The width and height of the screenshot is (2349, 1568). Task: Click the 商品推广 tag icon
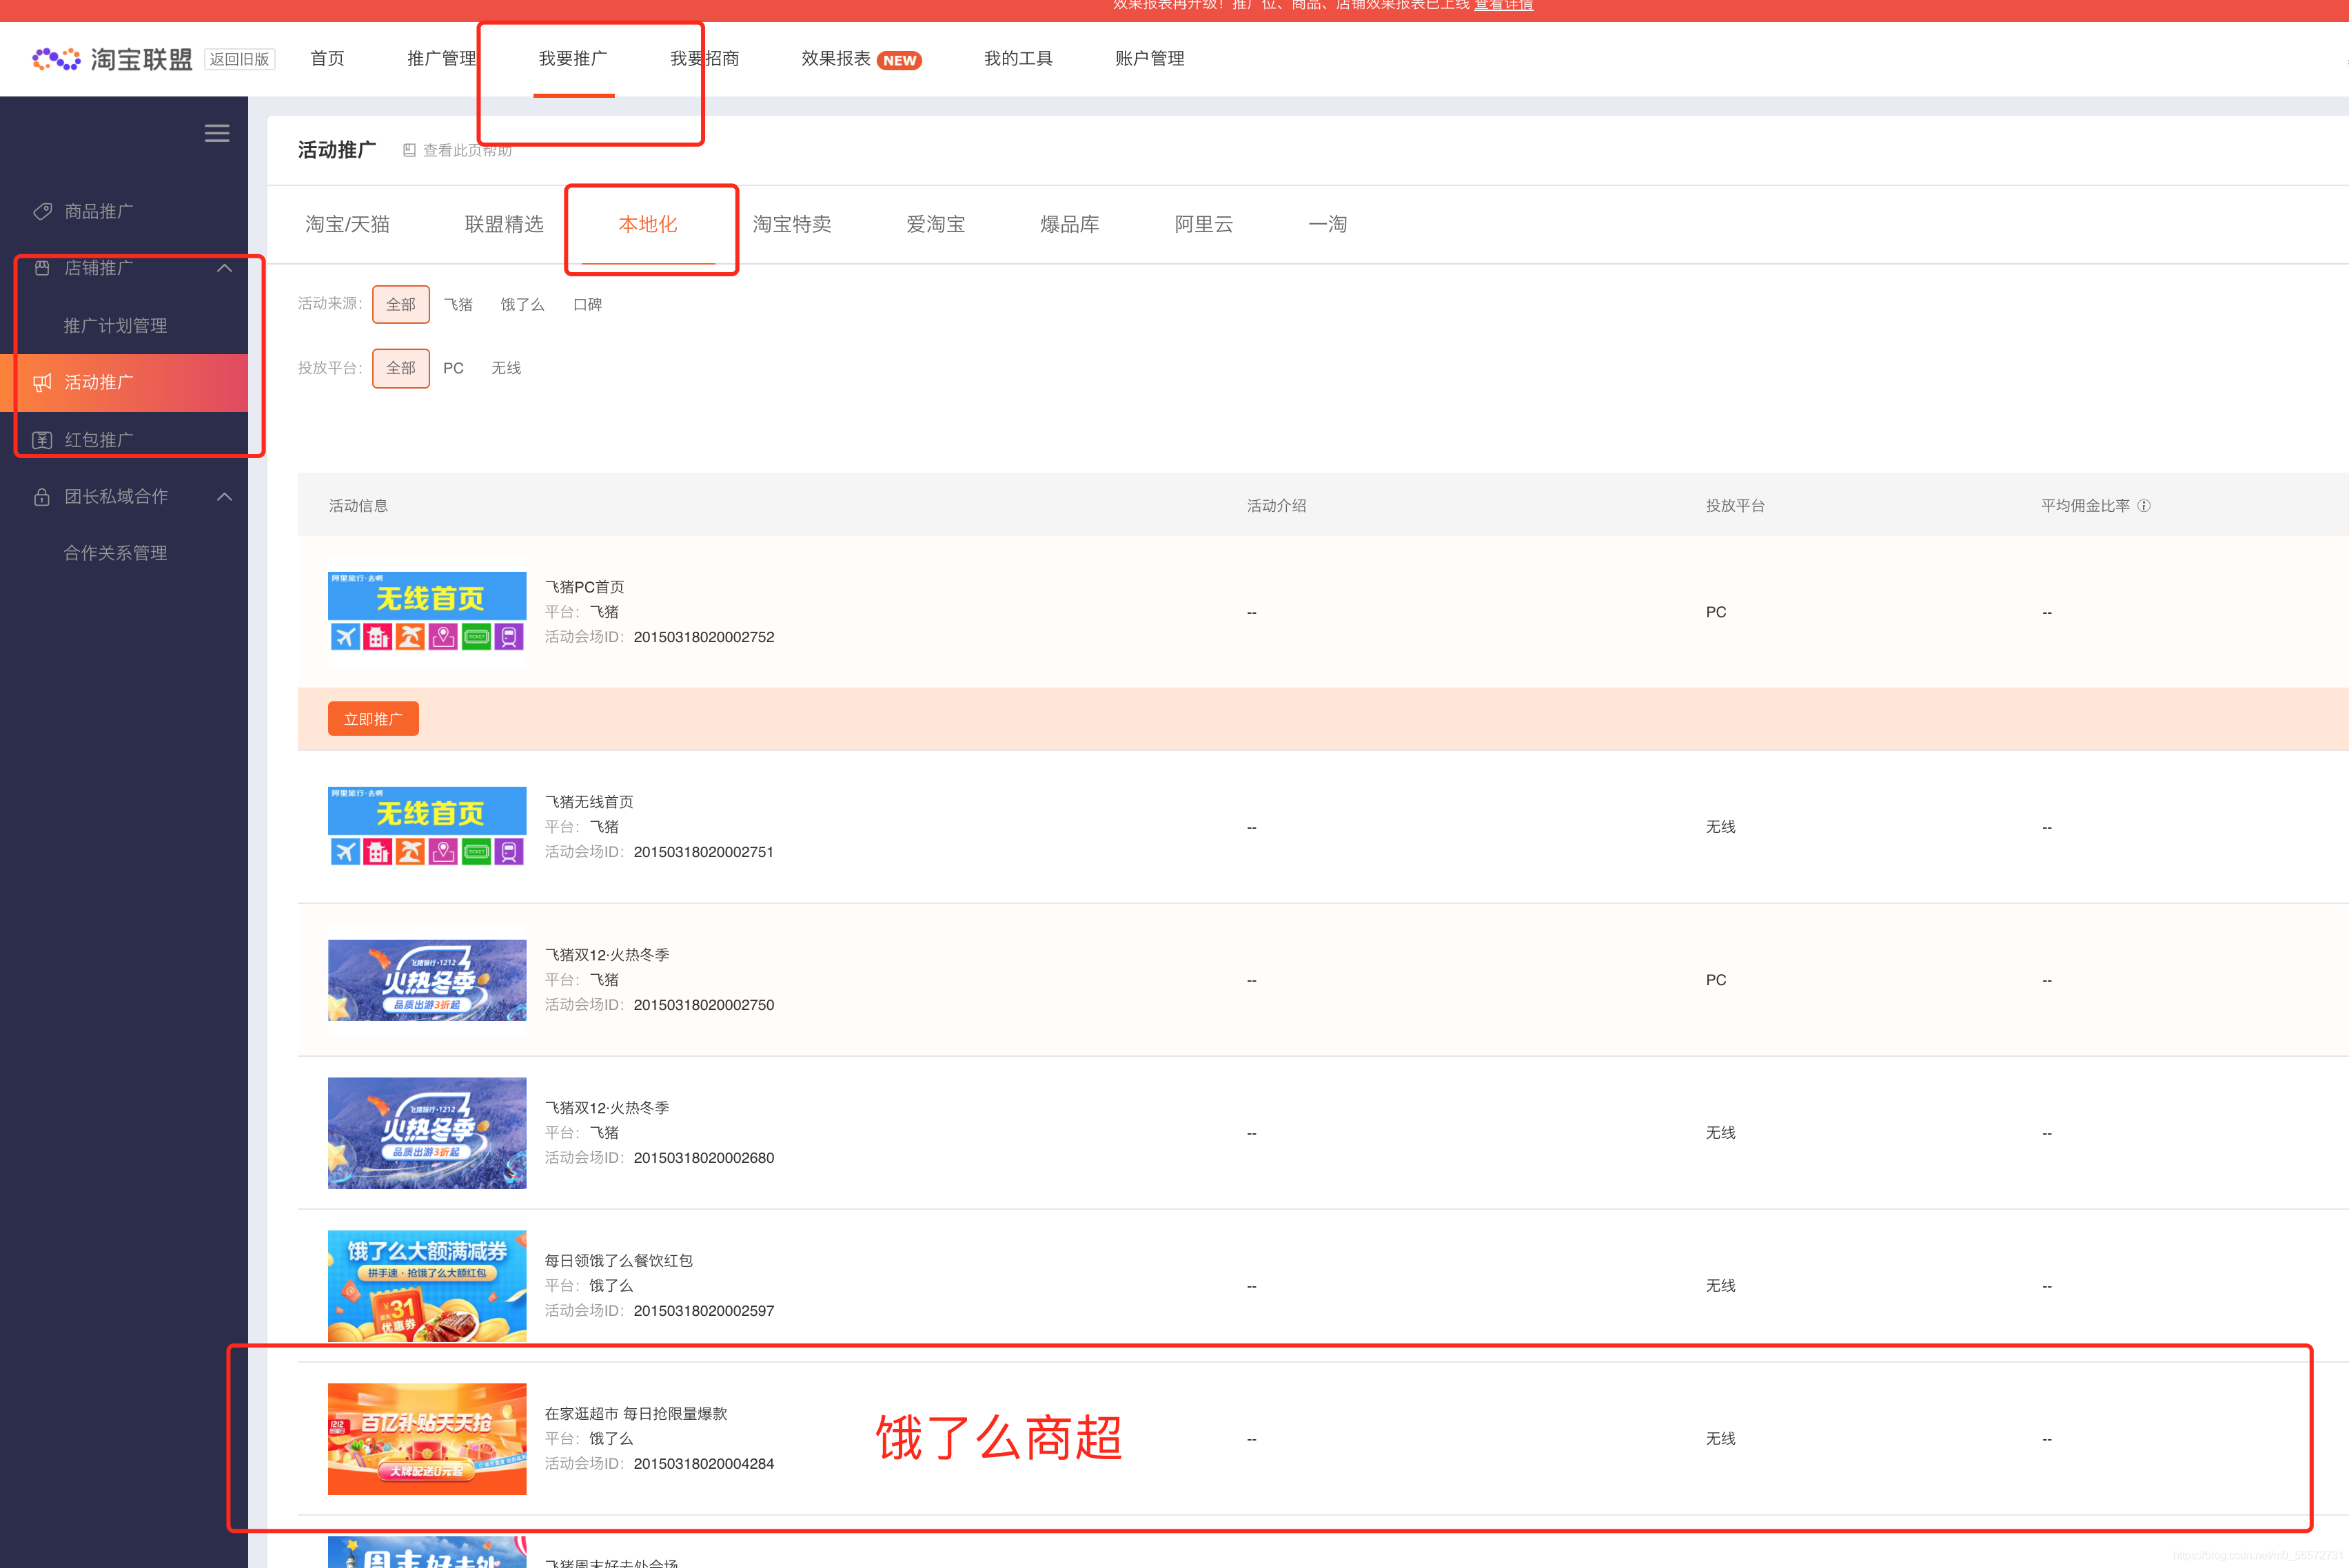42,211
